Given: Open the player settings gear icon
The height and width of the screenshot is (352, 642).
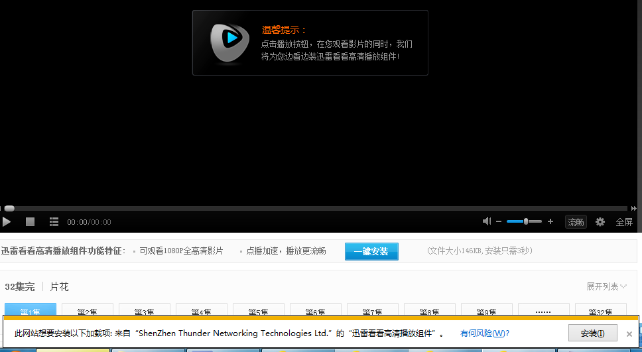Looking at the screenshot, I should pos(600,222).
